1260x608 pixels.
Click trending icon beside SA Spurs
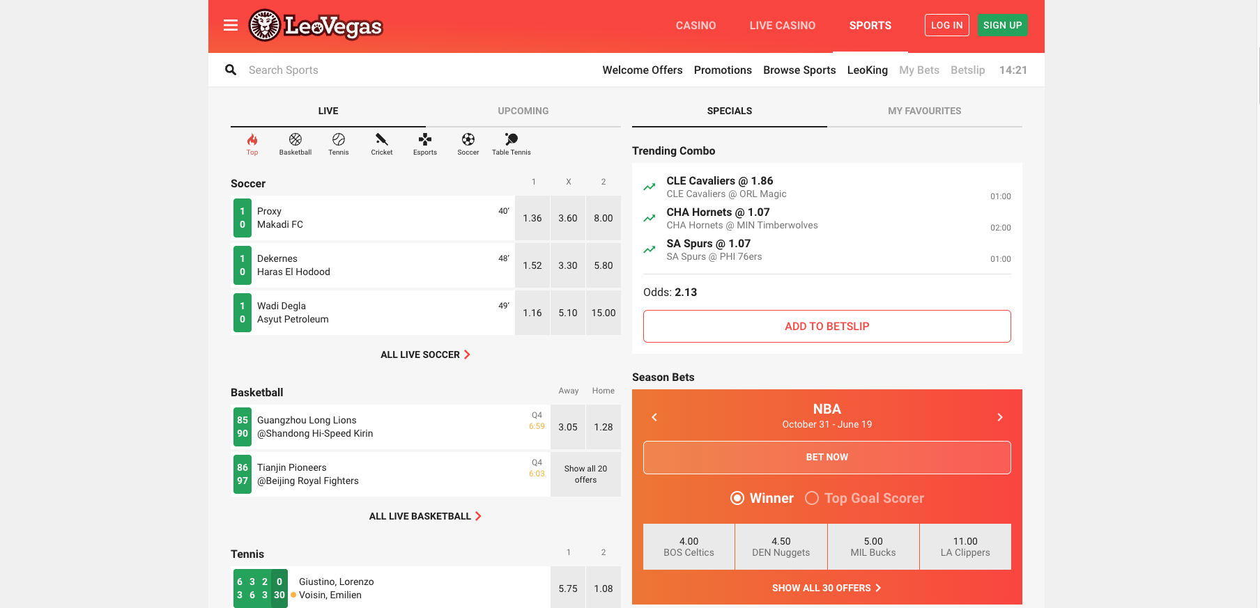[650, 249]
